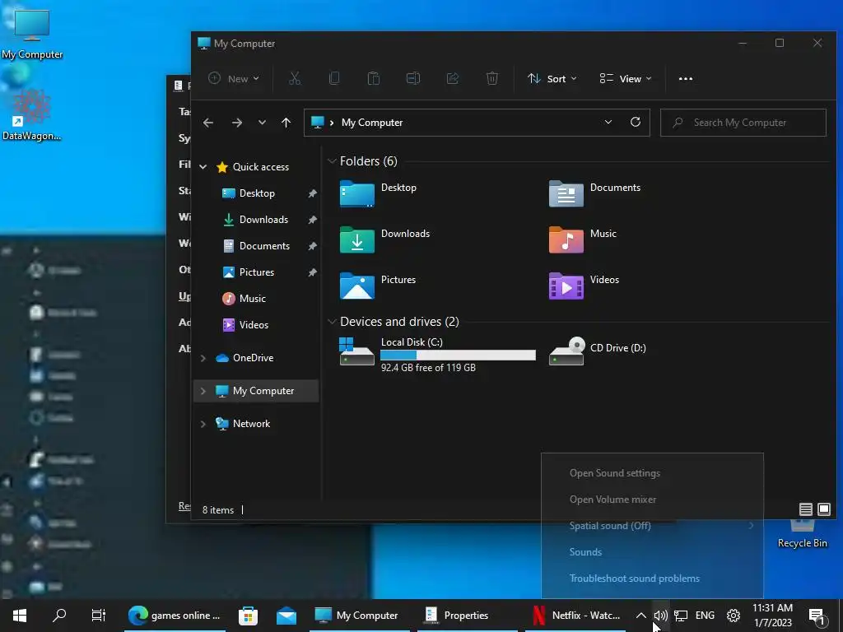Screen dimensions: 843x632
Task: Open address bar history dropdown
Action: pos(608,122)
